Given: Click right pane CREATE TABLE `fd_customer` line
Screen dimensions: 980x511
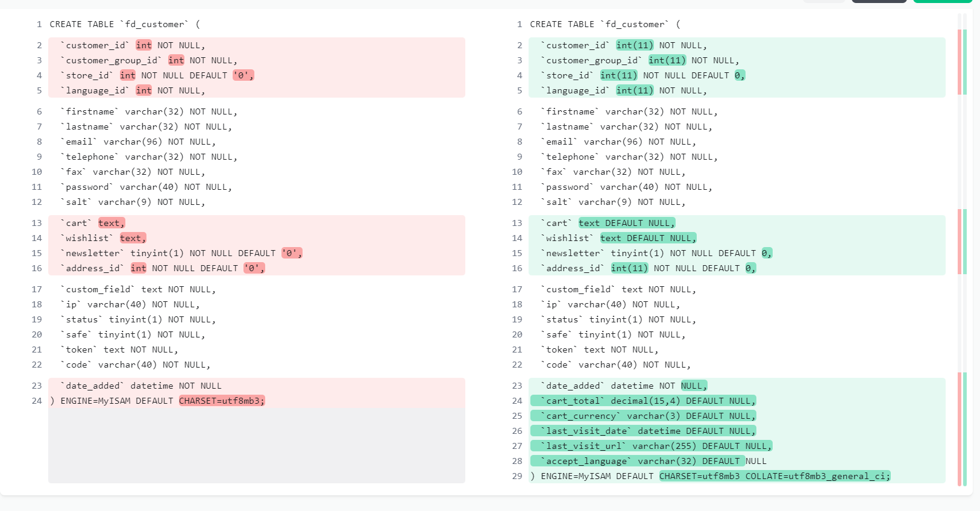Looking at the screenshot, I should (605, 24).
